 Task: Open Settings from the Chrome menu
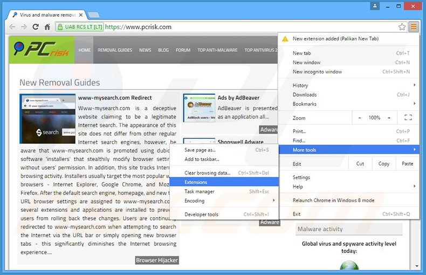(x=348, y=177)
